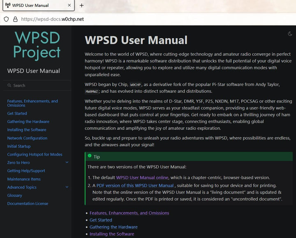Open a new browser tab
The width and height of the screenshot is (296, 238).
[x=81, y=5]
